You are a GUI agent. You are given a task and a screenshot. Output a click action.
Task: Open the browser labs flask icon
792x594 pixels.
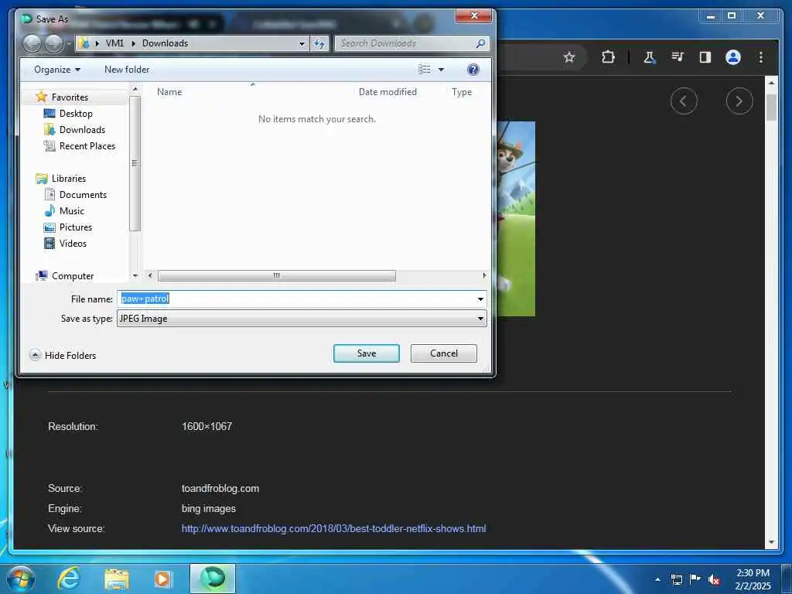coord(649,57)
